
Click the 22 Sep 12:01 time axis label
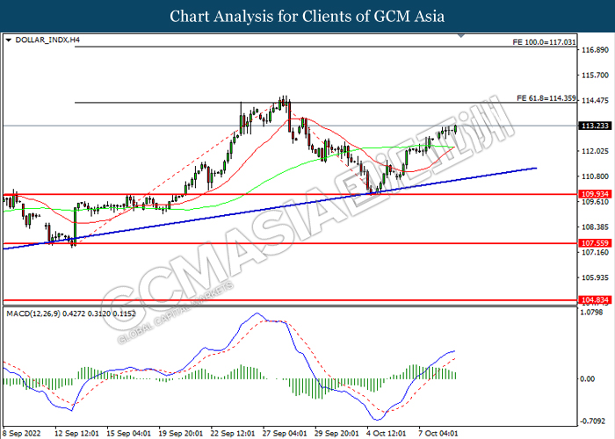[x=233, y=434]
